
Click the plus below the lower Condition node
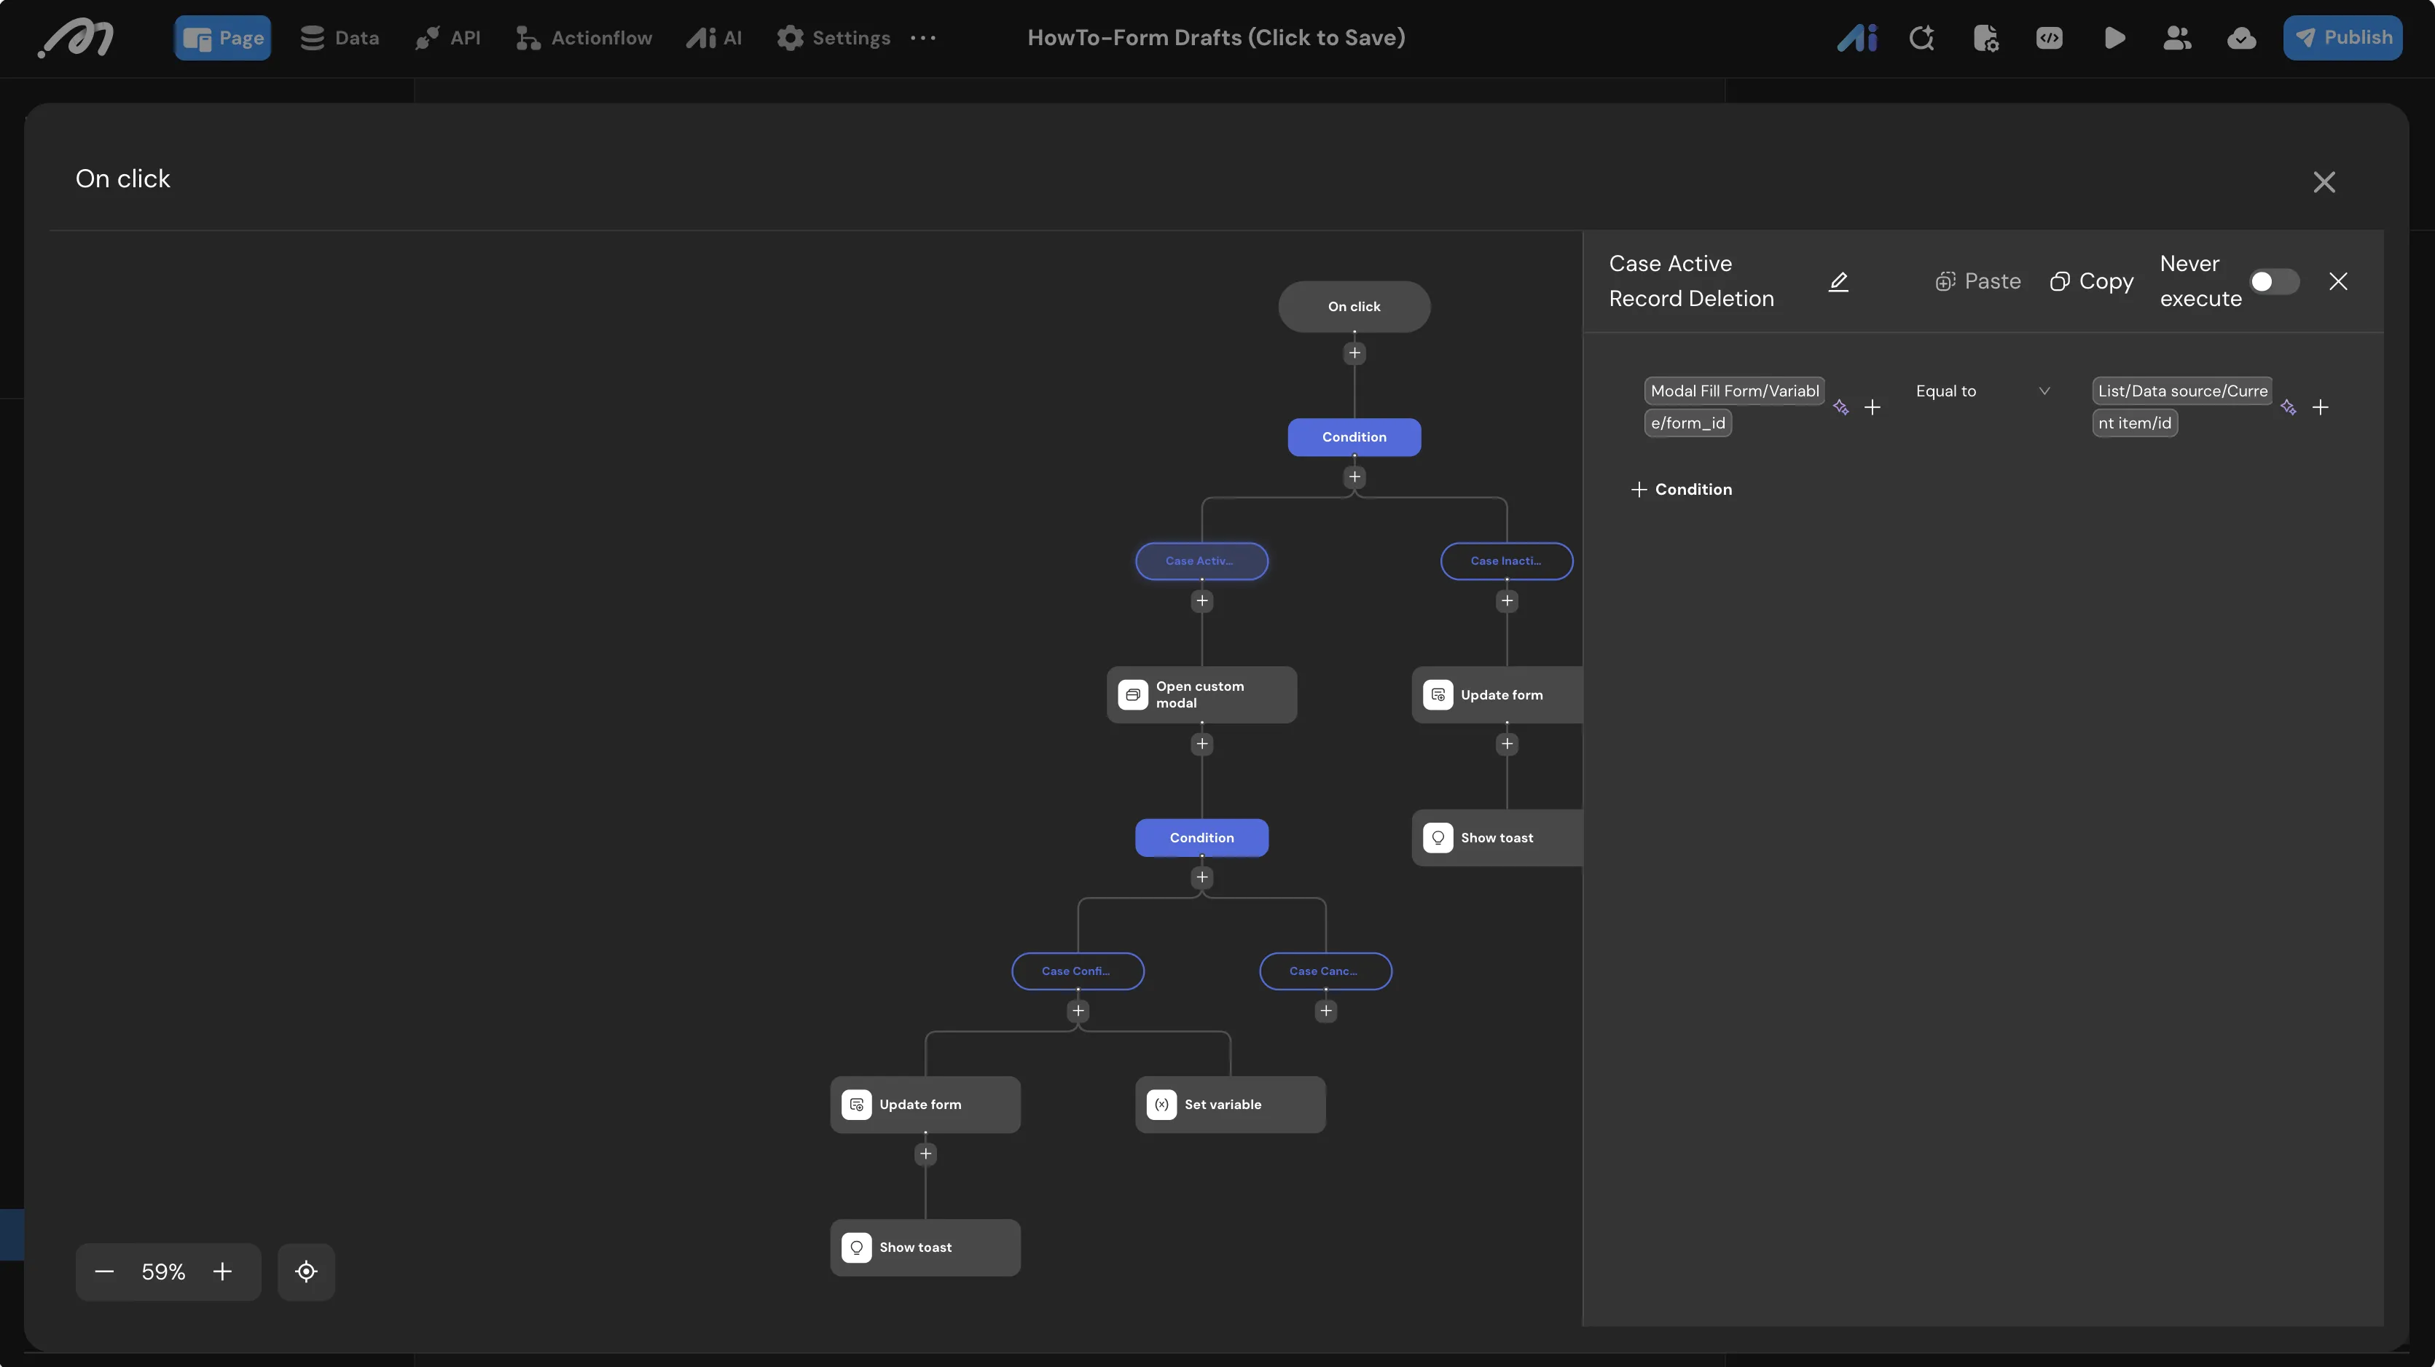click(1202, 878)
